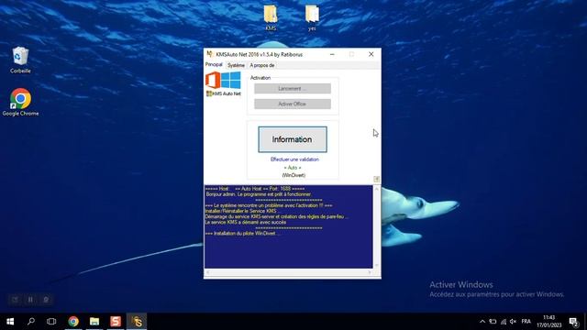The height and width of the screenshot is (330, 587).
Task: Show hidden system tray icons
Action: click(482, 322)
